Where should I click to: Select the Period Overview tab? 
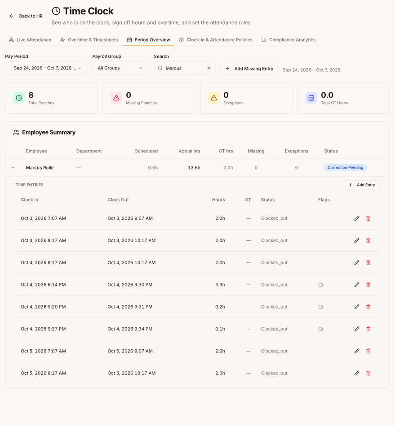(148, 39)
